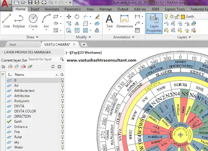Open the Arc tool dropdown arrow

46,30
